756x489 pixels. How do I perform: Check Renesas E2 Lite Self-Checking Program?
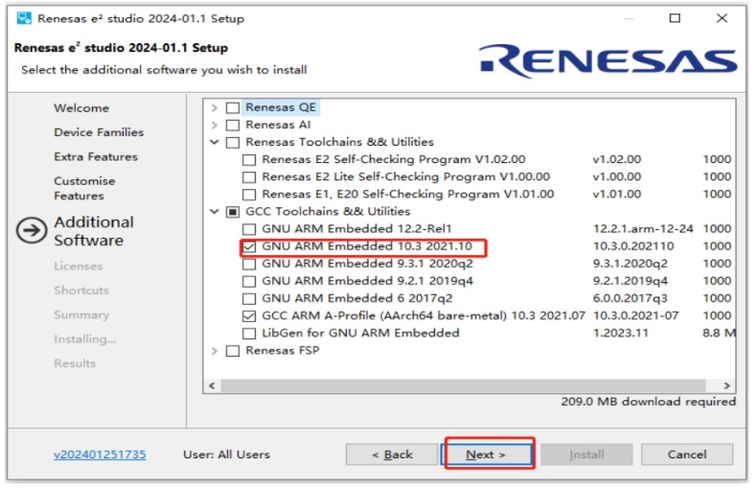pos(249,176)
